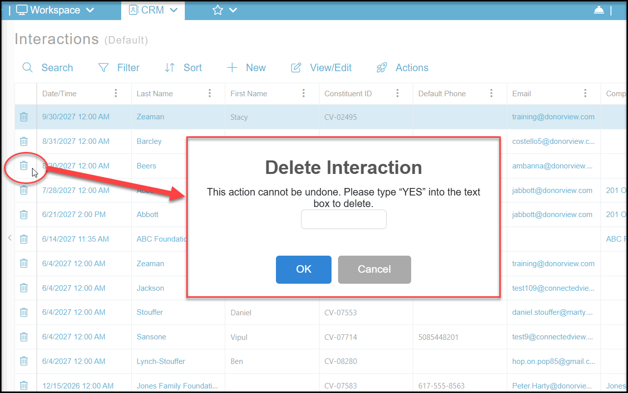Open the 9/30/2027 12:00 AM interaction link

76,117
